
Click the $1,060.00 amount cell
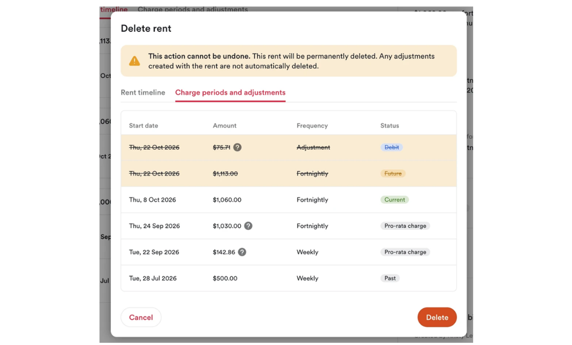coord(227,200)
